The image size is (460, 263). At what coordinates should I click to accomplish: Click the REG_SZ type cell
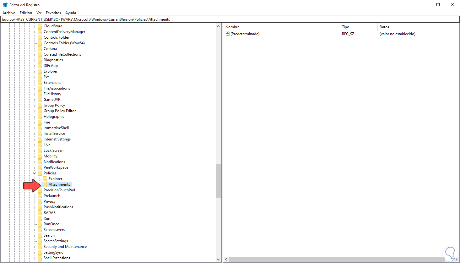[x=348, y=34]
